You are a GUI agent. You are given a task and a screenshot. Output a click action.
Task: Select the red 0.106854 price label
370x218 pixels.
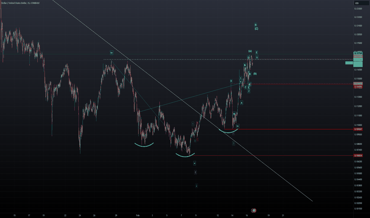[x=358, y=155]
